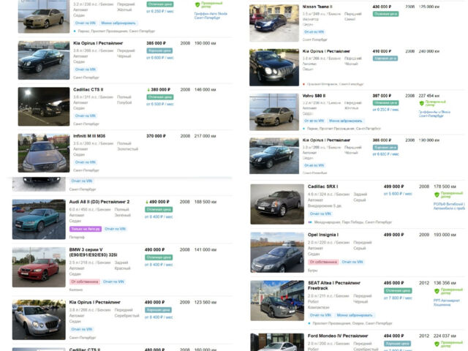The width and height of the screenshot is (468, 351).
Task: Open VIN report for Infiniti M III M35
Action: (86, 162)
